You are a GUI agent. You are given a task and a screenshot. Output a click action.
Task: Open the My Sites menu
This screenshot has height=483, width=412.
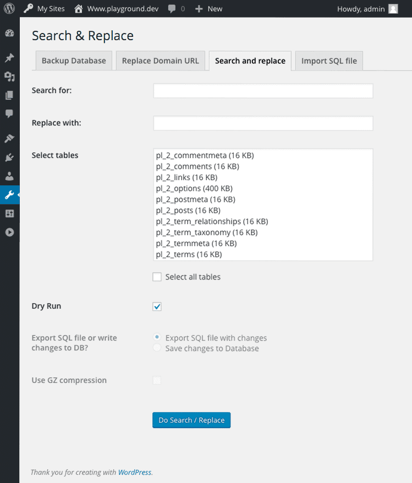pos(44,8)
